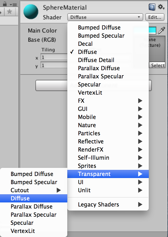Click the Edit... shader button
The image size is (168, 237).
click(x=155, y=17)
